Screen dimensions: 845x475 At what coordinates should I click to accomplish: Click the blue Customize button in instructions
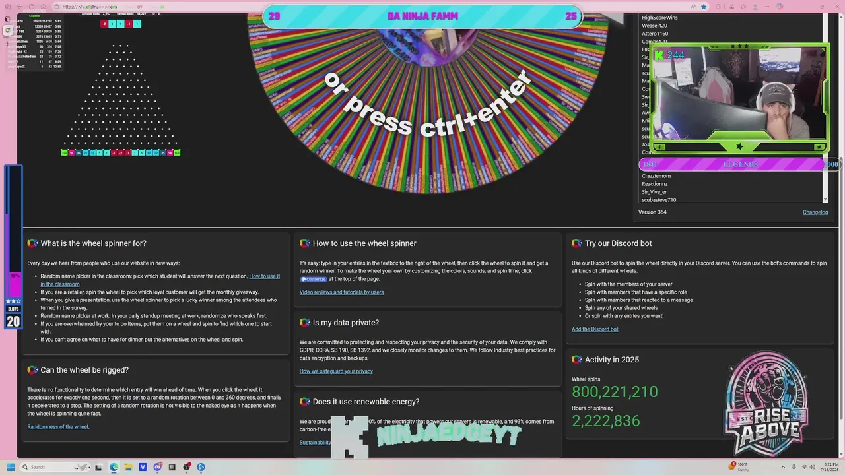point(314,279)
